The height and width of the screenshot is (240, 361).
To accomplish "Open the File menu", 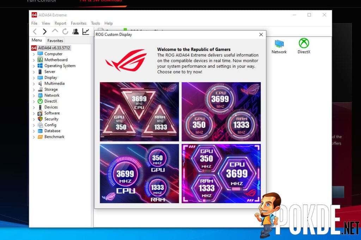I will [34, 23].
